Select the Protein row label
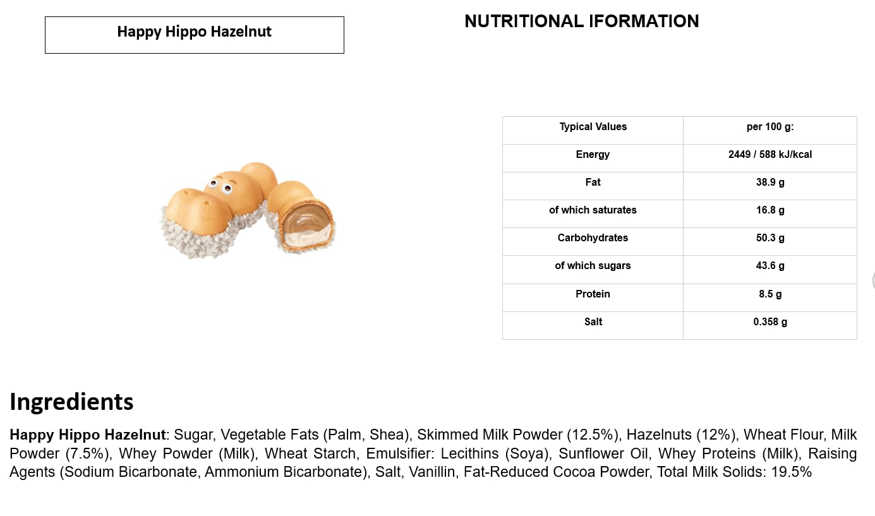875x516 pixels. [x=593, y=294]
